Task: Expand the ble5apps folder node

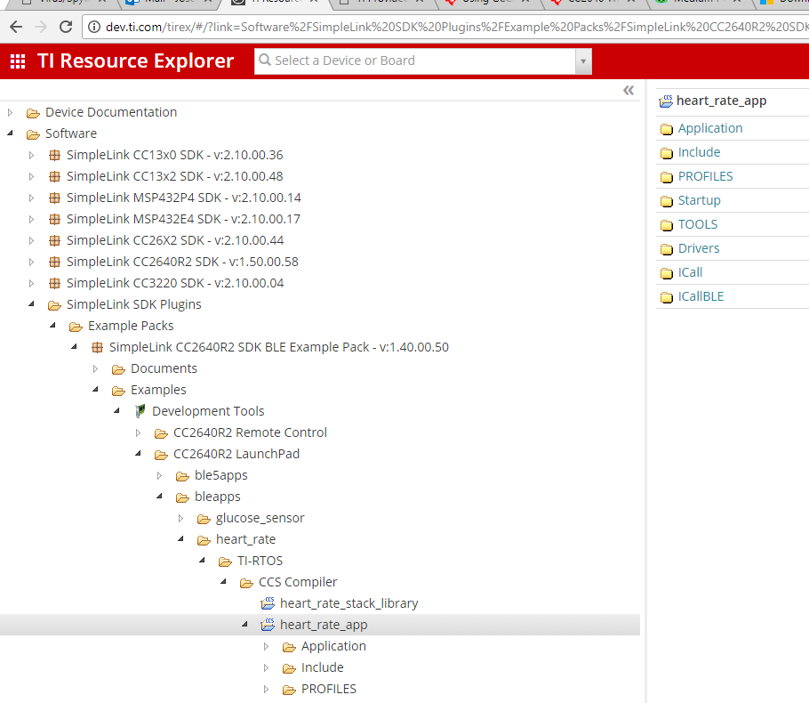Action: (x=159, y=475)
